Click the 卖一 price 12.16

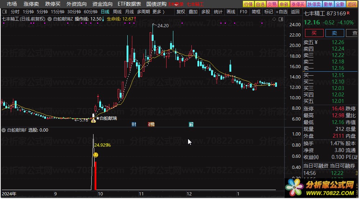338,68
